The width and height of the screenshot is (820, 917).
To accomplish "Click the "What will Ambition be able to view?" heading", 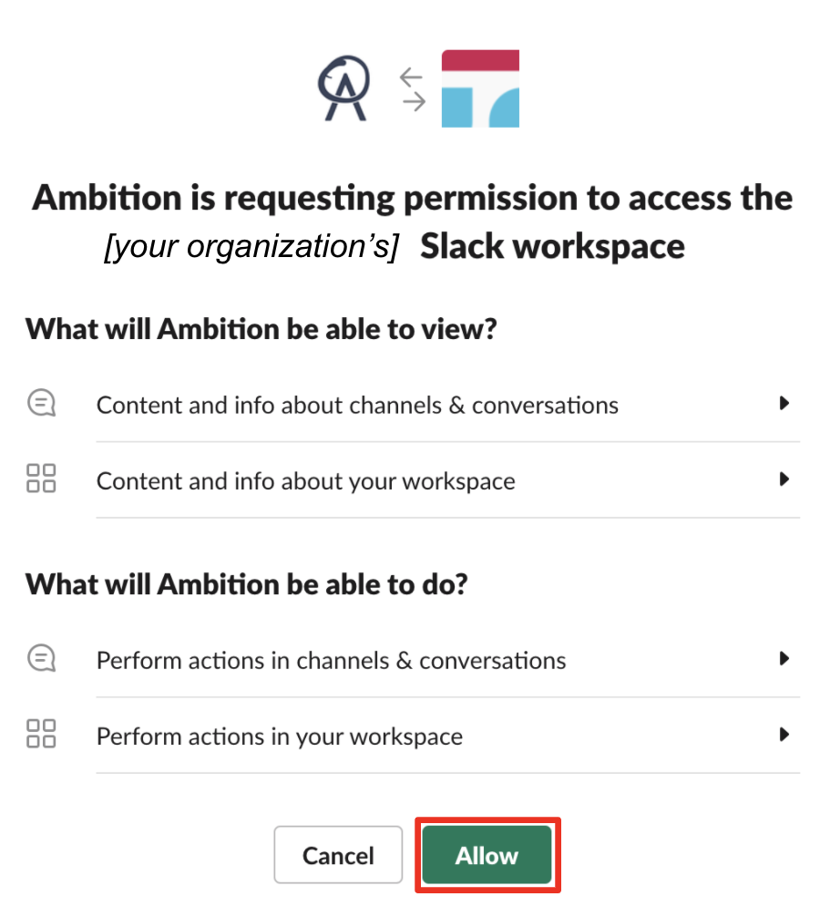I will click(x=261, y=329).
